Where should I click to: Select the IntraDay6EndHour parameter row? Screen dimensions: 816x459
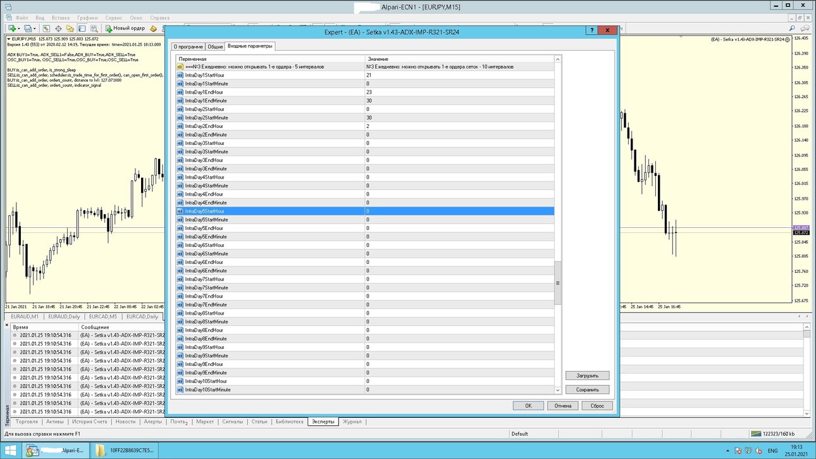pyautogui.click(x=365, y=262)
